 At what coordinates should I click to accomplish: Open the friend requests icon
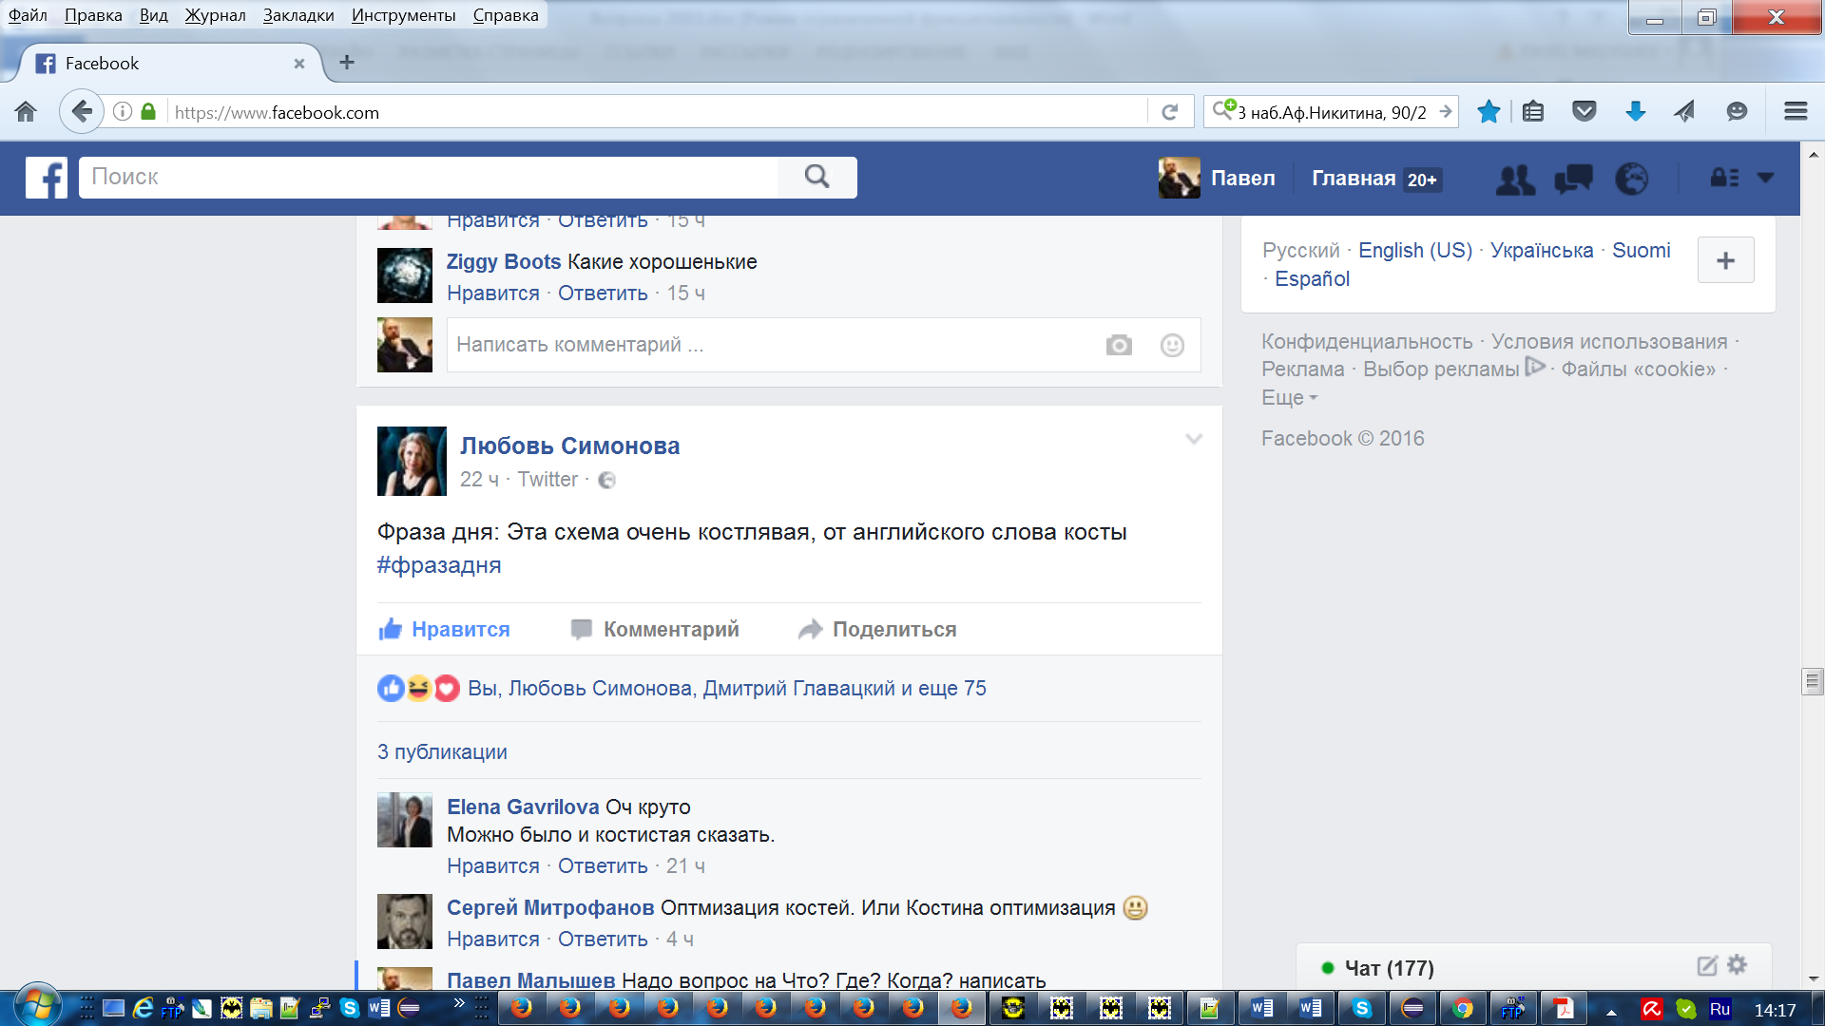pyautogui.click(x=1515, y=179)
